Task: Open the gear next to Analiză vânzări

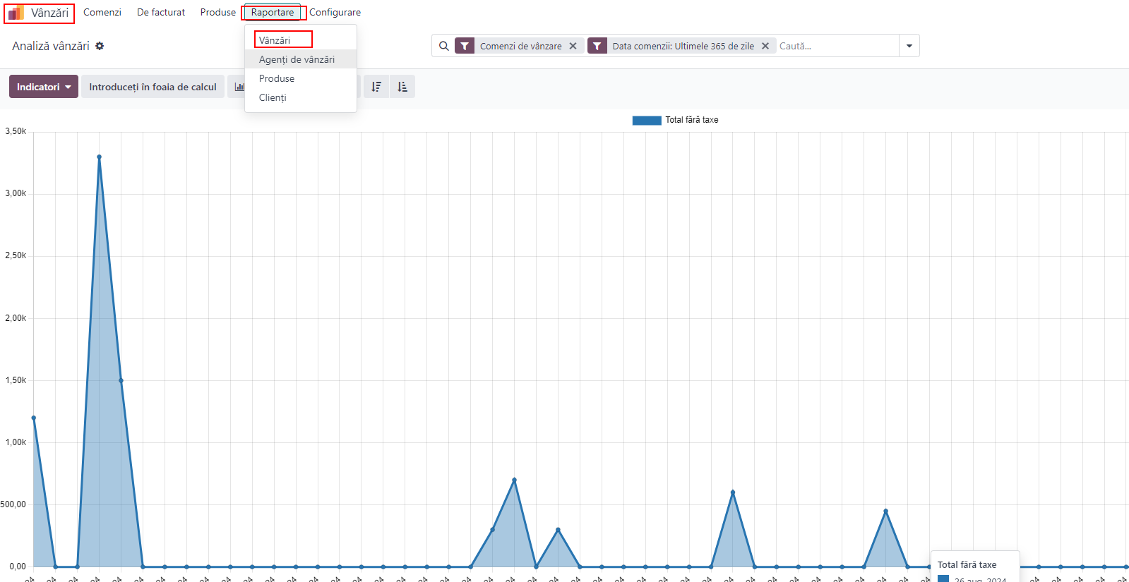Action: (100, 46)
